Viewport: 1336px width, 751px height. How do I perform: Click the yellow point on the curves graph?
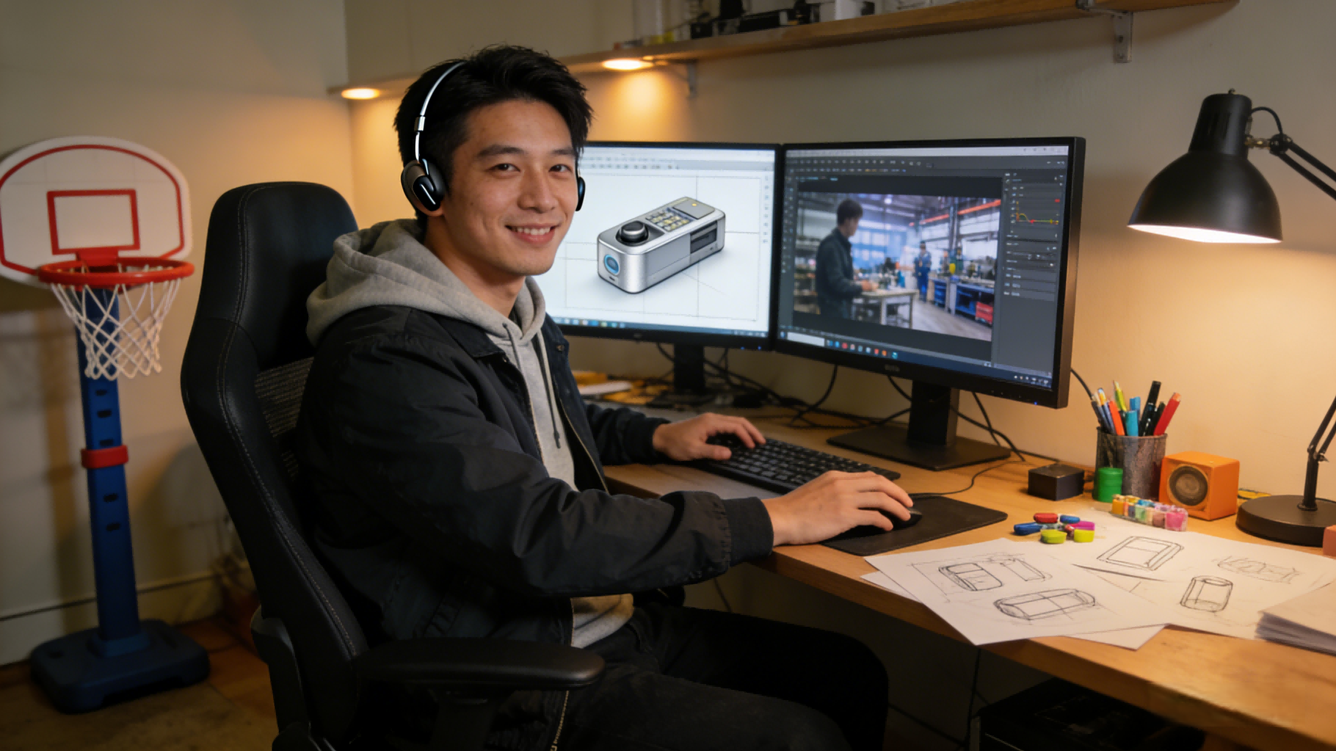[1051, 221]
